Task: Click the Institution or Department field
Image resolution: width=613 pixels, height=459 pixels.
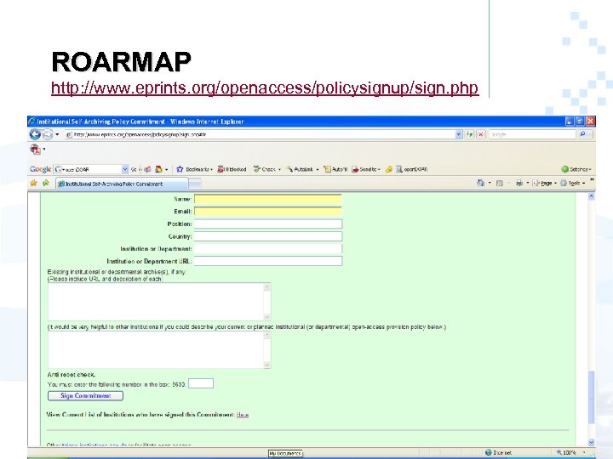Action: (x=268, y=248)
